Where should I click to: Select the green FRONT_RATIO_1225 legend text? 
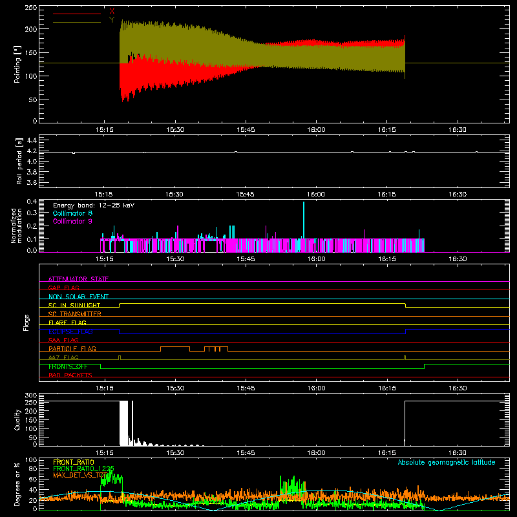pyautogui.click(x=84, y=469)
